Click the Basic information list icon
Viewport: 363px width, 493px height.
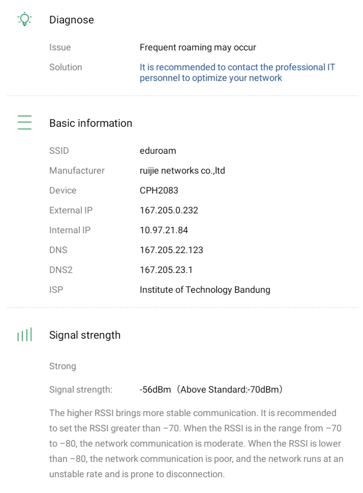(24, 123)
